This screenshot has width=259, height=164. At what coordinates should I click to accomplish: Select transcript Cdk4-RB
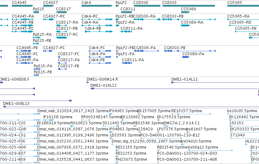[x=99, y=32]
